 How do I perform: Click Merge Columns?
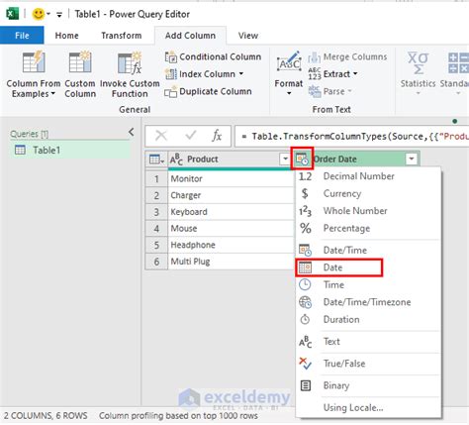(x=347, y=56)
